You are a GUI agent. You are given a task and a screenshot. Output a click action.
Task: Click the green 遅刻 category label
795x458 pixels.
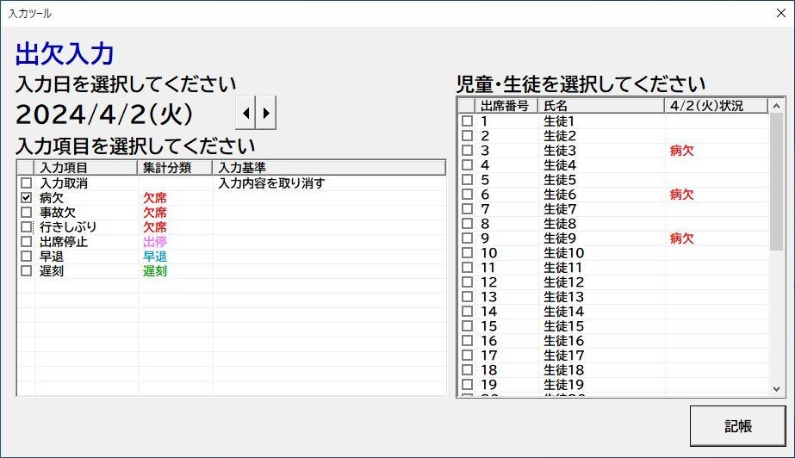pos(155,271)
